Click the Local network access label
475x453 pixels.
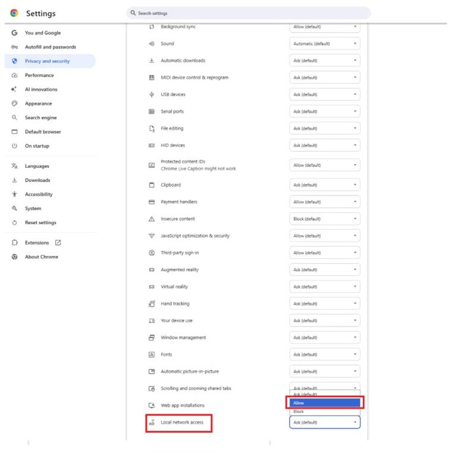(182, 422)
